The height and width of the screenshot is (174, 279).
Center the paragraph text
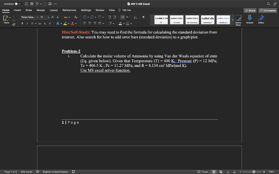point(90,23)
